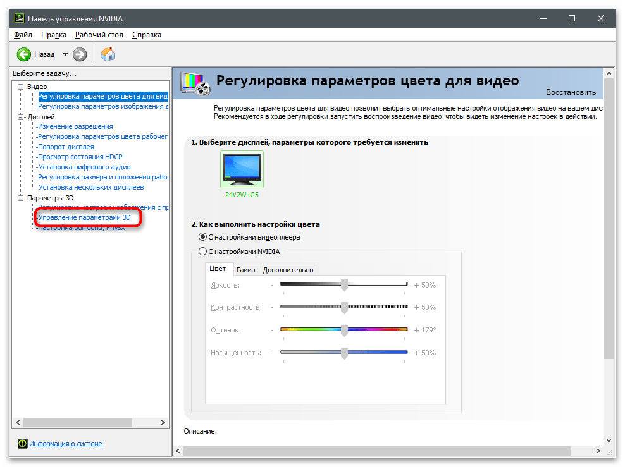The width and height of the screenshot is (625, 467).
Task: Select С настройками видеоплеера radio button
Action: 203,237
